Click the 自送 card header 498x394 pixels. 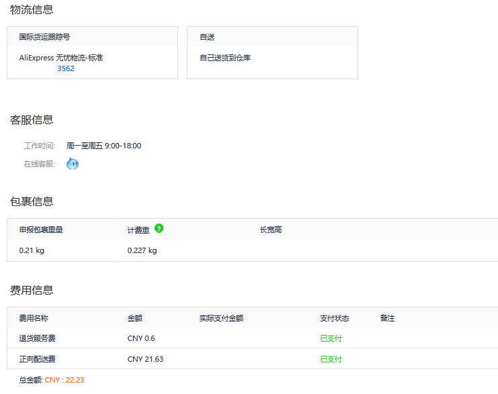coord(207,37)
